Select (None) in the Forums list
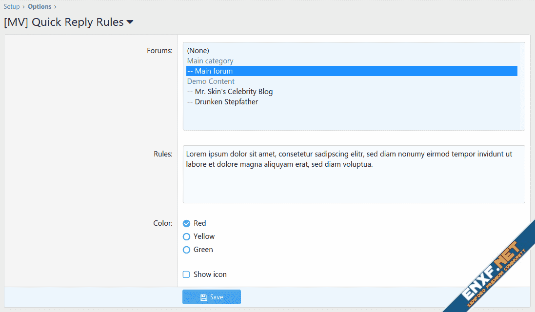This screenshot has height=312, width=535. [198, 51]
